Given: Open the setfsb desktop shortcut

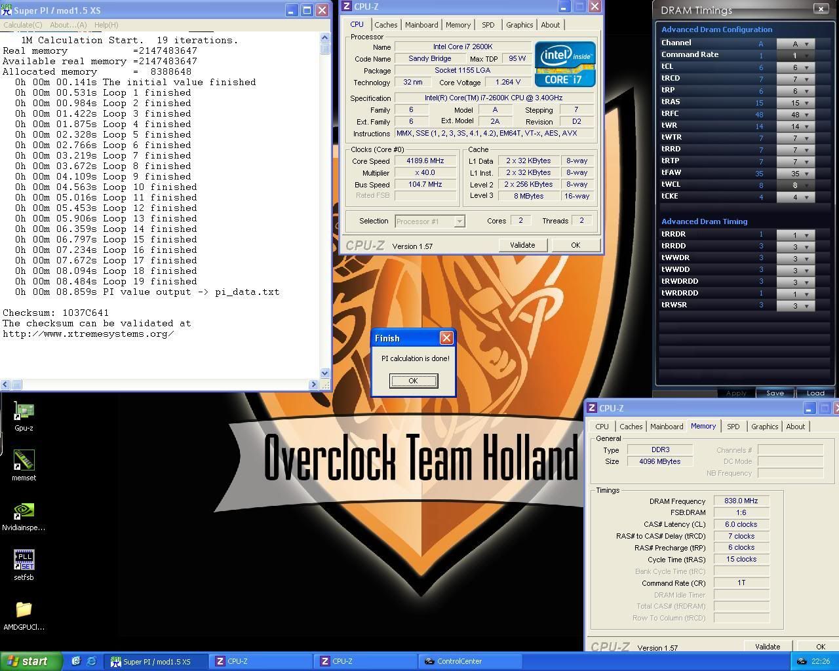Looking at the screenshot, I should (x=24, y=565).
